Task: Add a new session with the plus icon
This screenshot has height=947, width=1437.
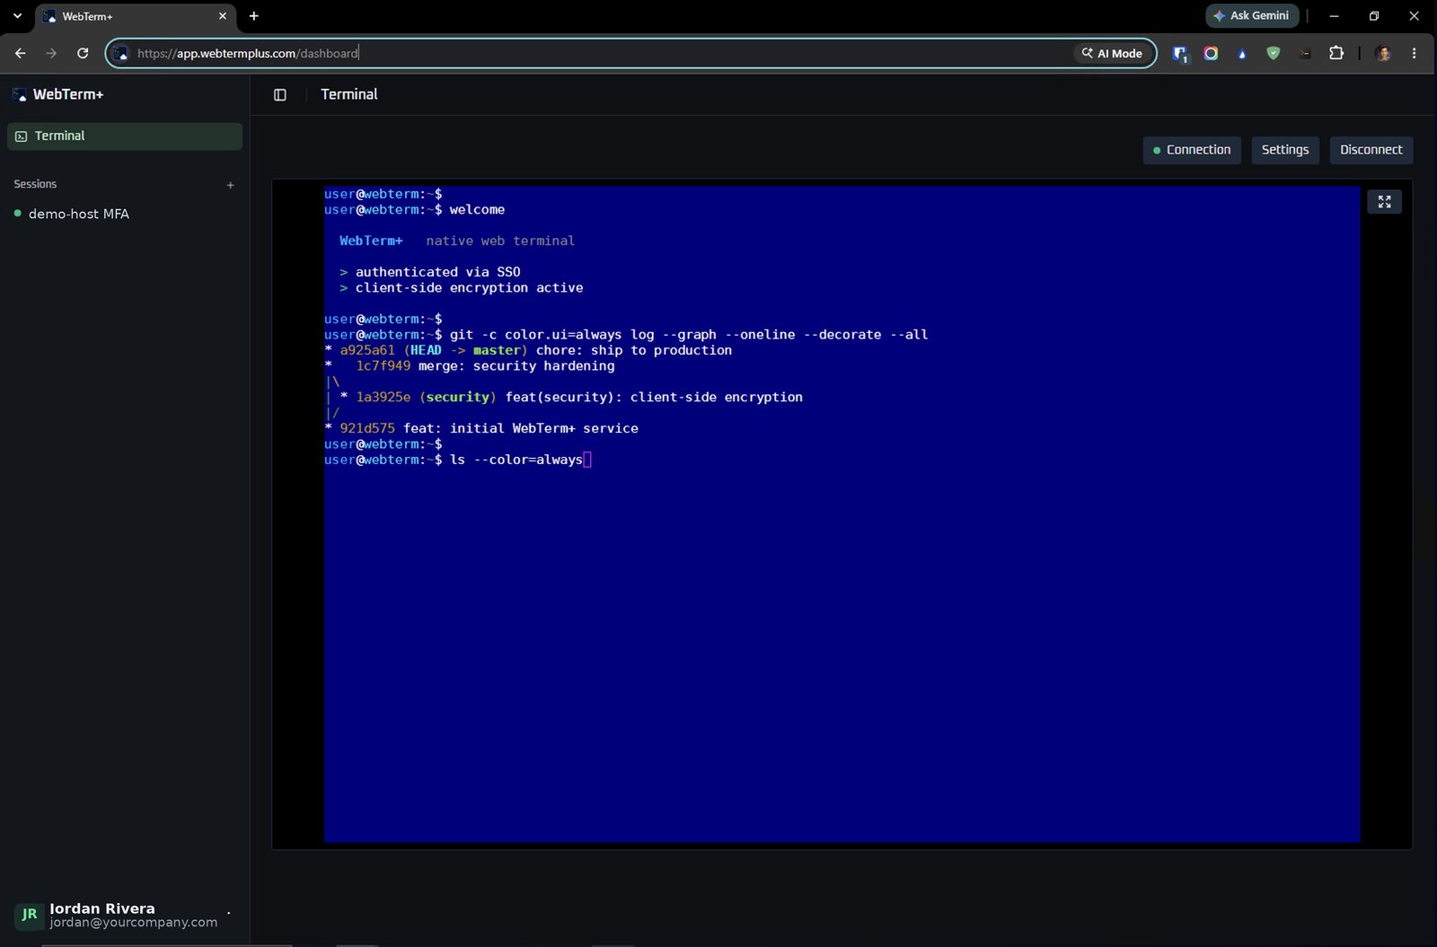Action: click(x=231, y=185)
